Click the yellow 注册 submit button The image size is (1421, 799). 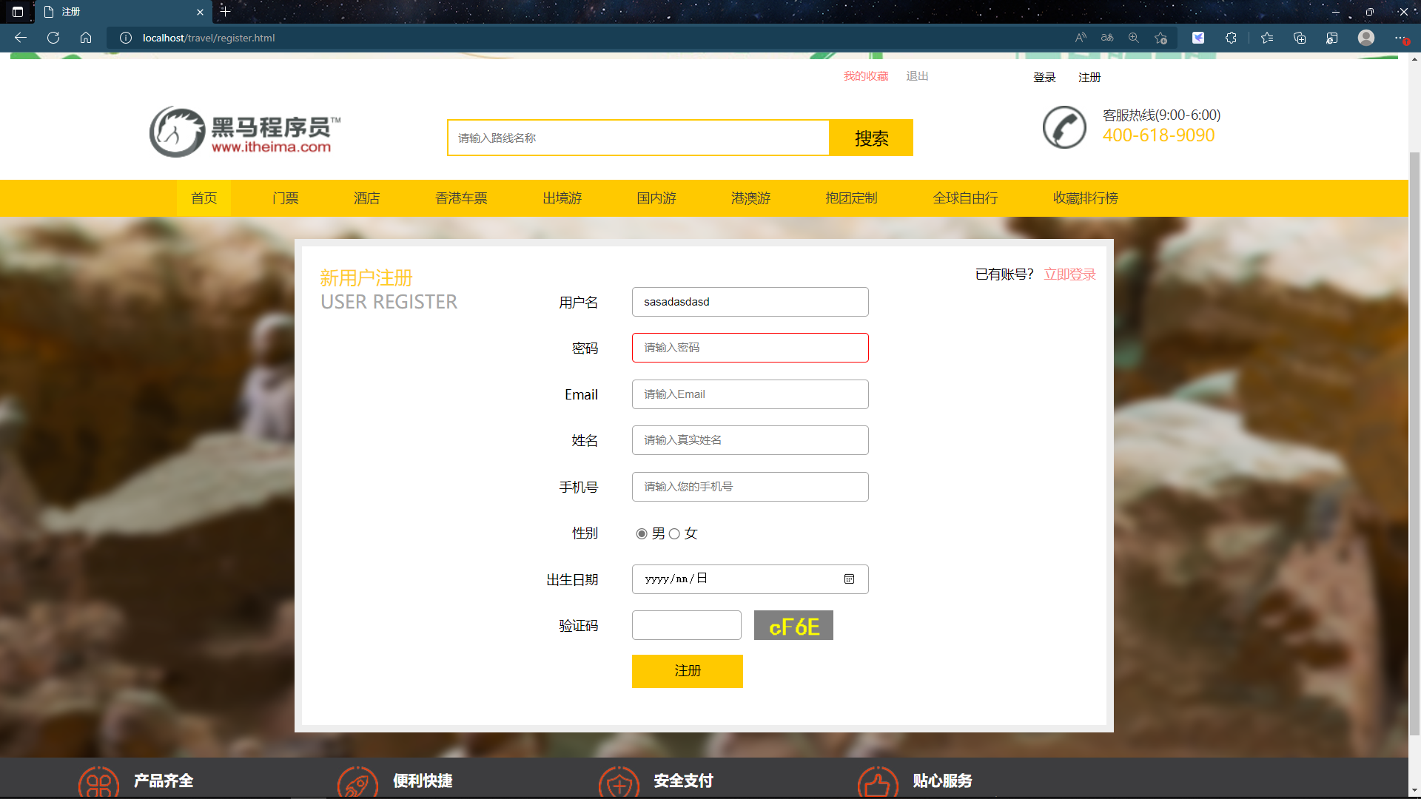687,671
